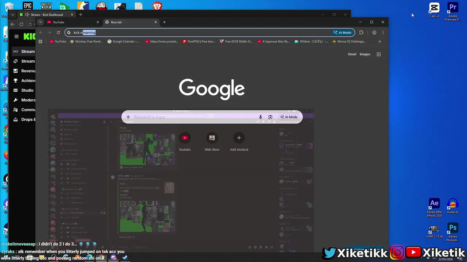Toggle the Kick hamburger sidebar menu

[x=16, y=36]
